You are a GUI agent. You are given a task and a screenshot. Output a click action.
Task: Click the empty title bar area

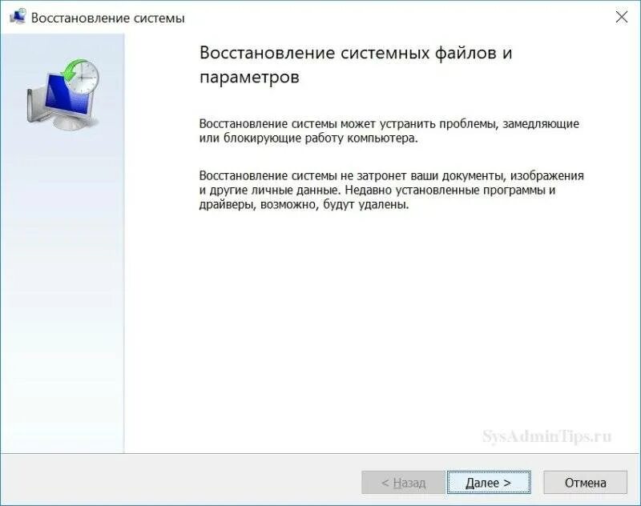397,18
